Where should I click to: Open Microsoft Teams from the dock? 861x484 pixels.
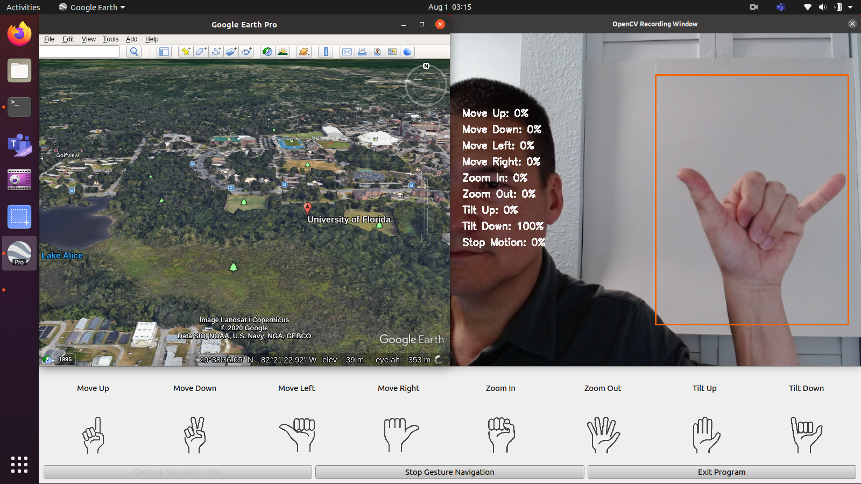click(x=19, y=144)
